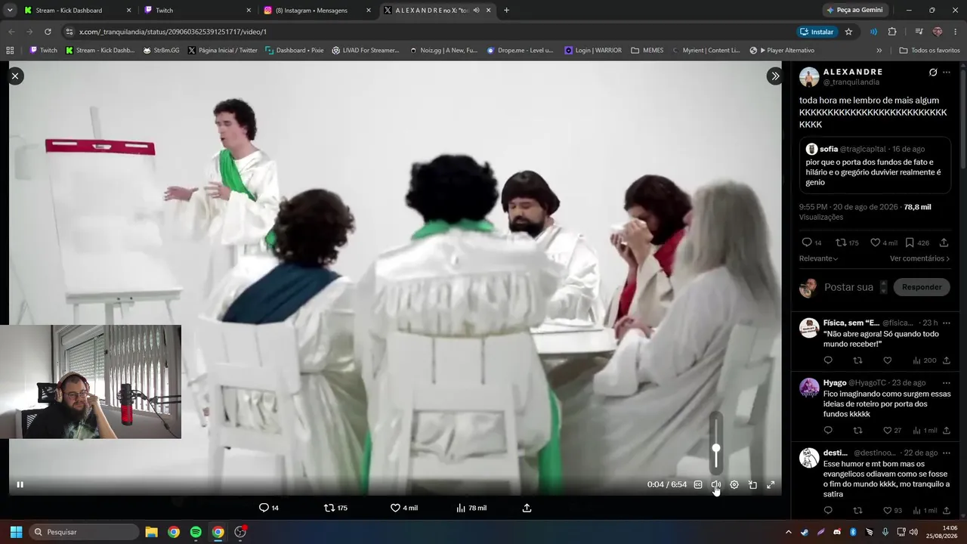
Task: Open the Discord tray icon
Action: 837,532
